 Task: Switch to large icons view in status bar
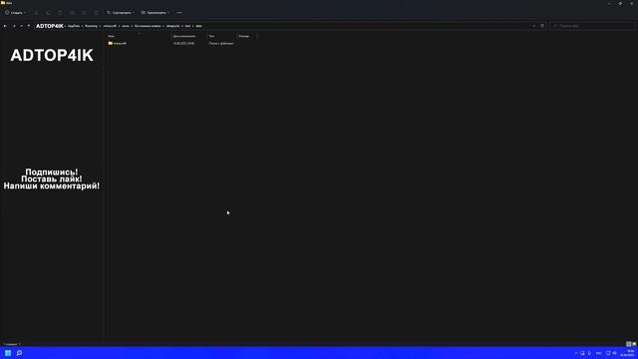[x=634, y=344]
